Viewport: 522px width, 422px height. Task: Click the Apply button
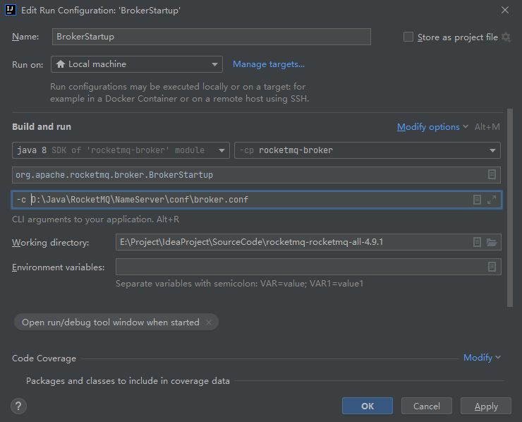coord(486,406)
